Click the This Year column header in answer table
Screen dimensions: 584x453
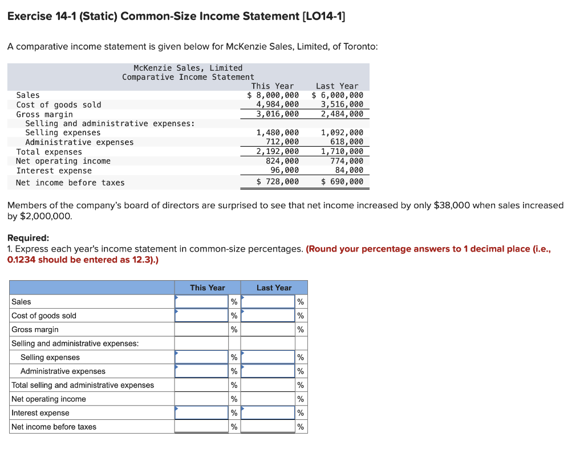point(207,288)
